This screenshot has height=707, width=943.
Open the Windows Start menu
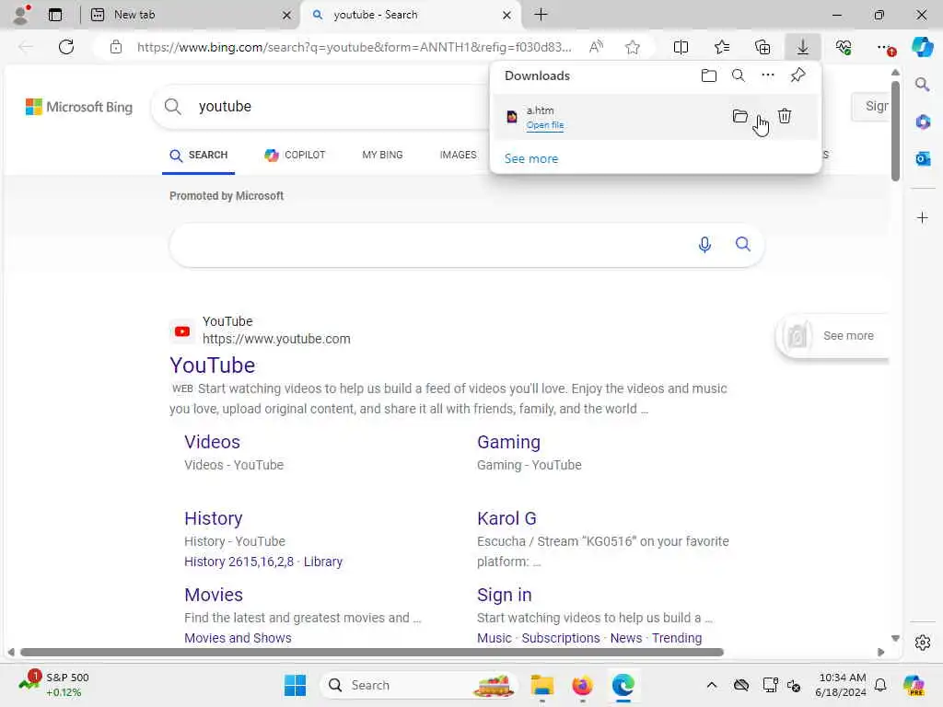[296, 685]
